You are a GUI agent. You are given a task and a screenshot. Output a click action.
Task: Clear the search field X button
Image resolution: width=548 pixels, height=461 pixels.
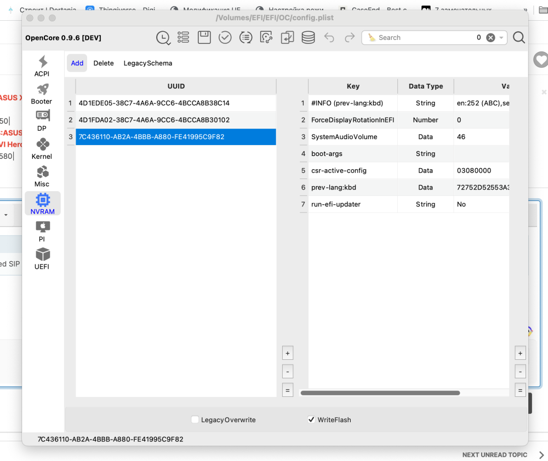(490, 37)
